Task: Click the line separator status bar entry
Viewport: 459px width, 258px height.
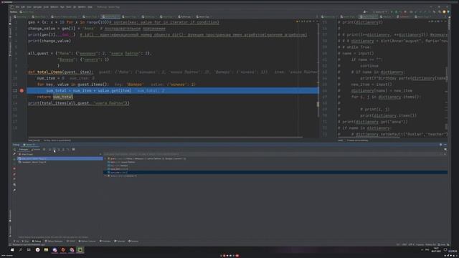Action: pos(404,244)
